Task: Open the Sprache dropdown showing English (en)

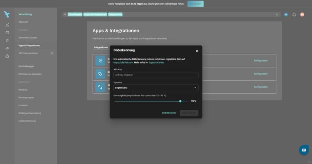Action: pos(156,88)
